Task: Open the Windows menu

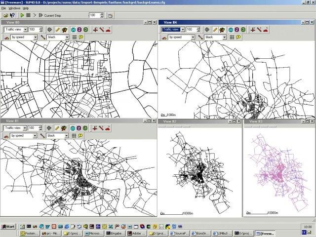Action: (x=14, y=8)
